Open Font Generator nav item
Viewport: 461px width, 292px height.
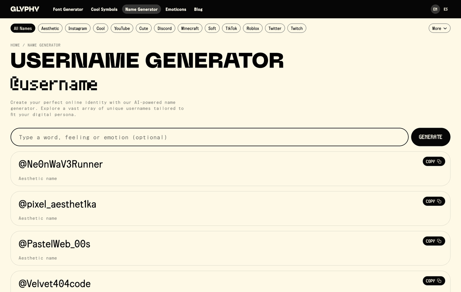click(68, 9)
